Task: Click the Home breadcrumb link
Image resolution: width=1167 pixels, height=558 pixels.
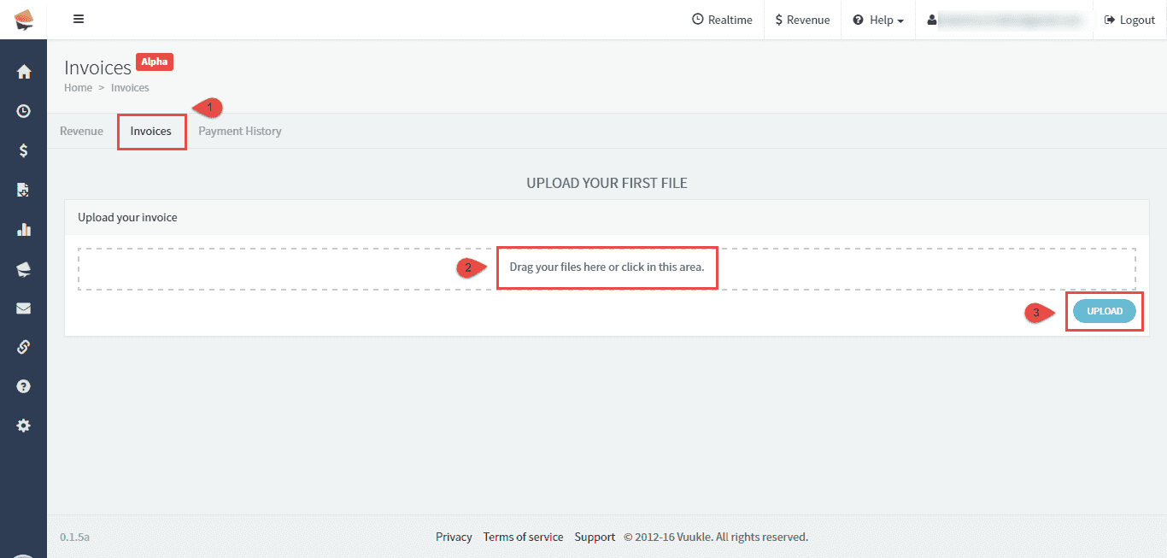Action: (x=78, y=87)
